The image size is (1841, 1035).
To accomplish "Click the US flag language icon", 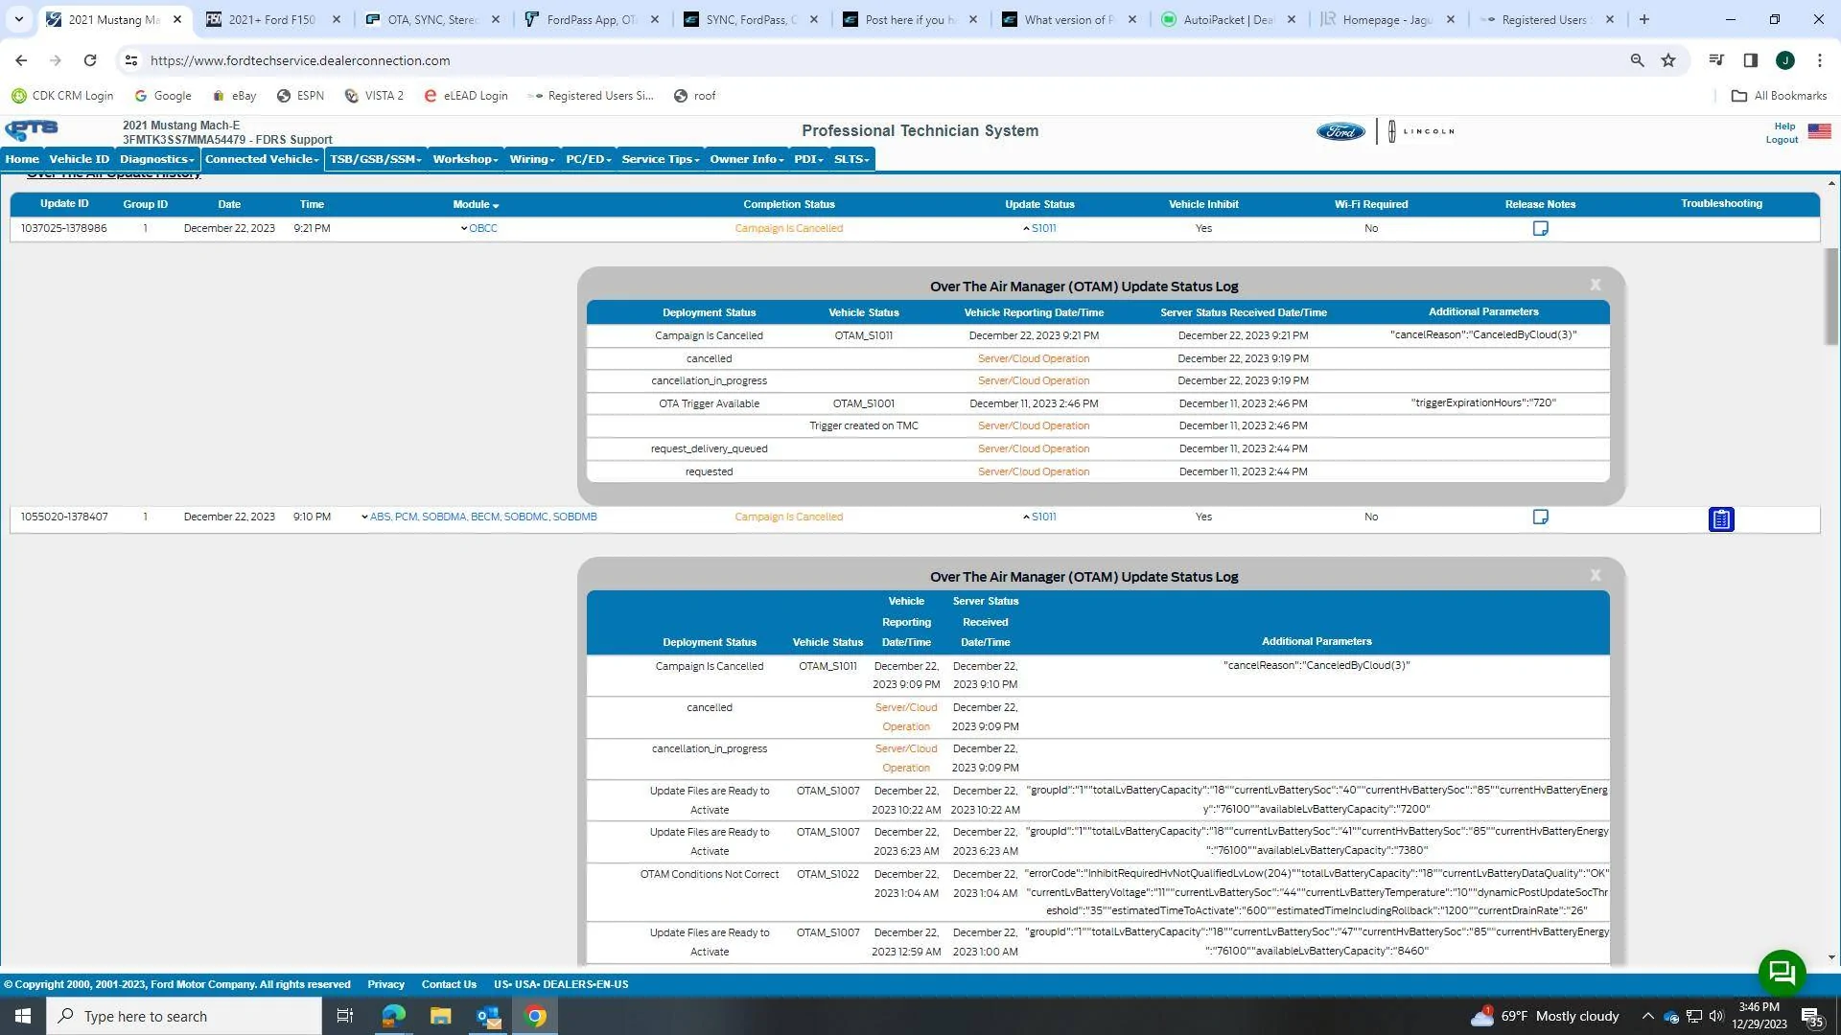I will click(x=1819, y=131).
